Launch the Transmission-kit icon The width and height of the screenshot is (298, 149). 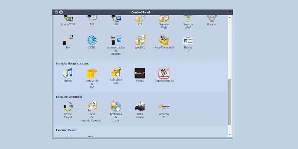tap(164, 73)
